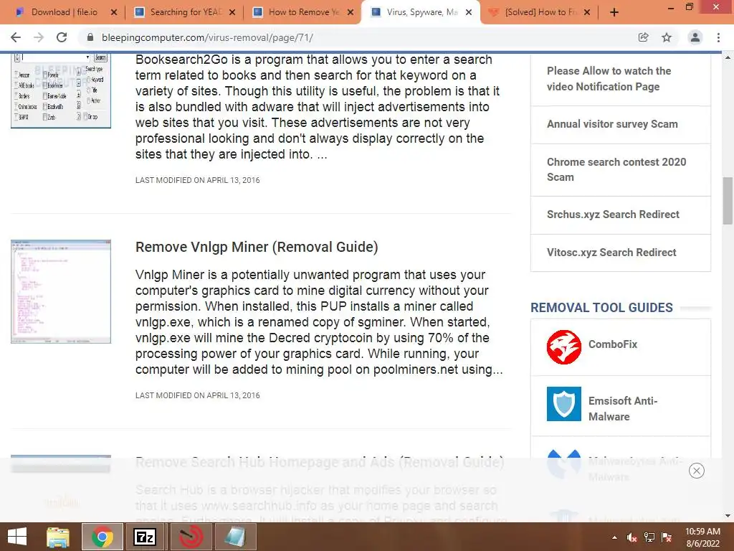The height and width of the screenshot is (551, 734).
Task: Click the muted volume tray icon
Action: click(x=631, y=537)
